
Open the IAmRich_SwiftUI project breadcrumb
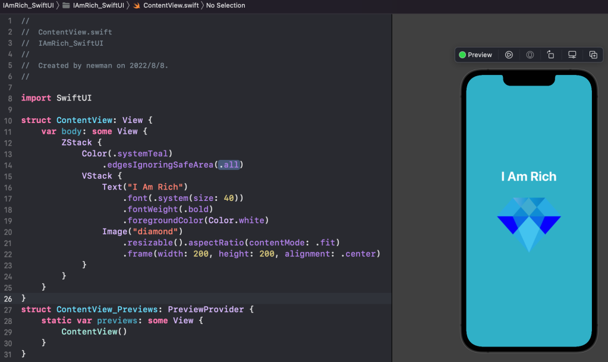tap(27, 5)
